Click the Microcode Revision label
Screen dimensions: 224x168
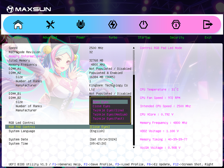point(24,52)
